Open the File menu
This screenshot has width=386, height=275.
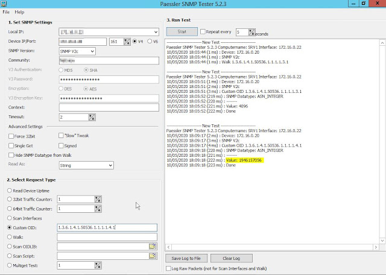[6, 12]
